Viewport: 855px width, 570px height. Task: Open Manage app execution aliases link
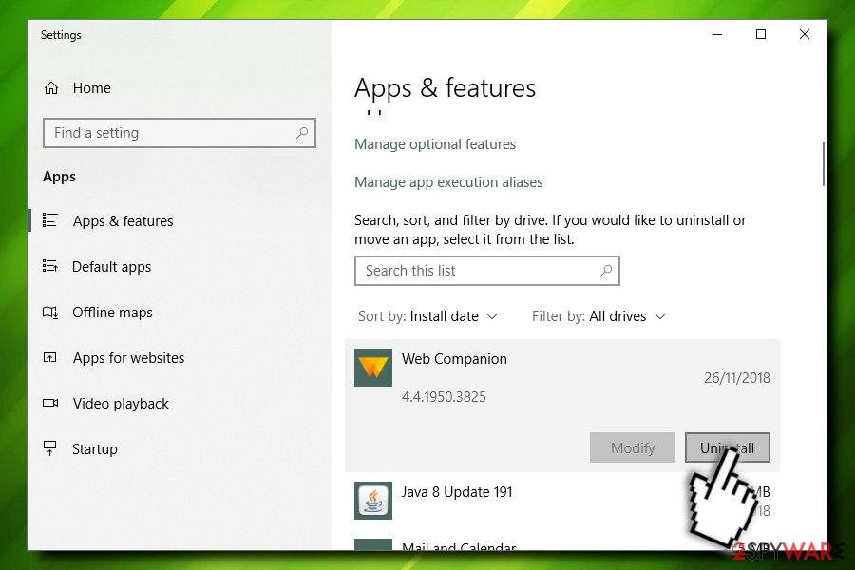click(448, 182)
